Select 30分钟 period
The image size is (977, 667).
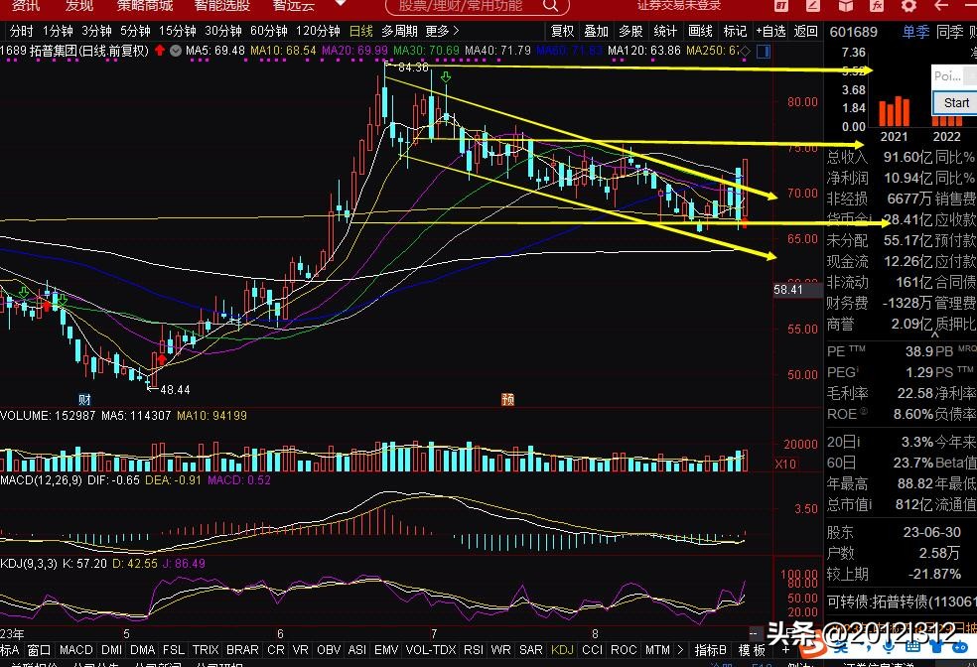click(223, 31)
